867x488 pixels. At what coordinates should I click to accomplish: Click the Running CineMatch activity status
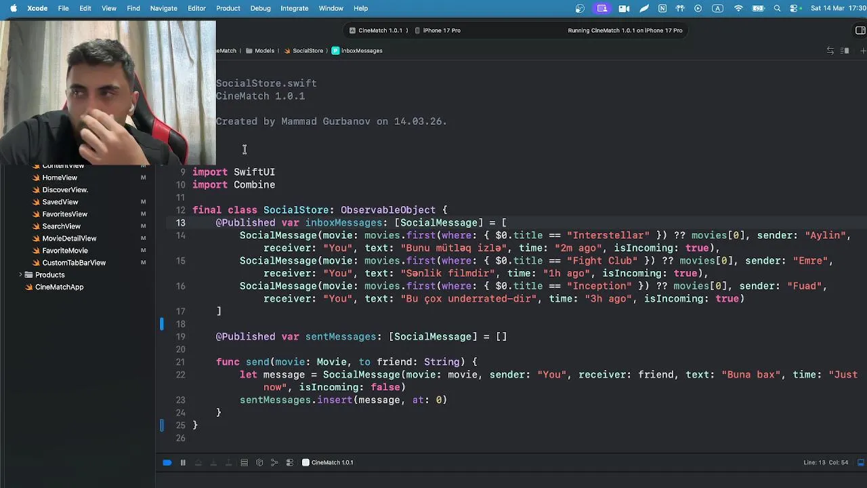point(625,30)
